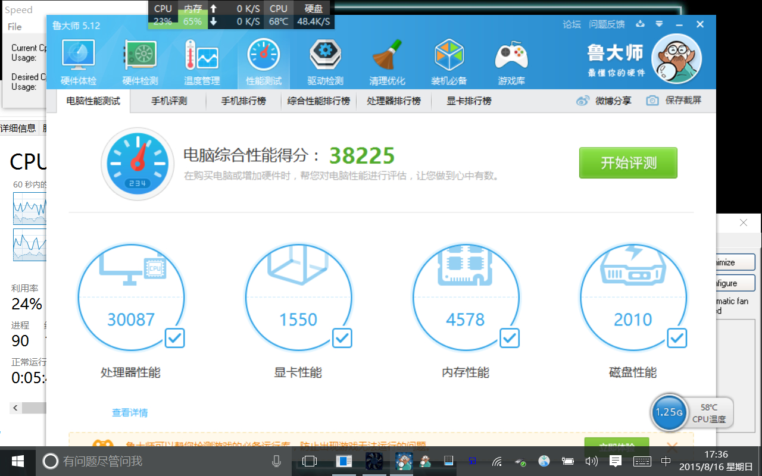The width and height of the screenshot is (762, 476).
Task: Open the taskbar clock showing 17:36
Action: click(716, 461)
